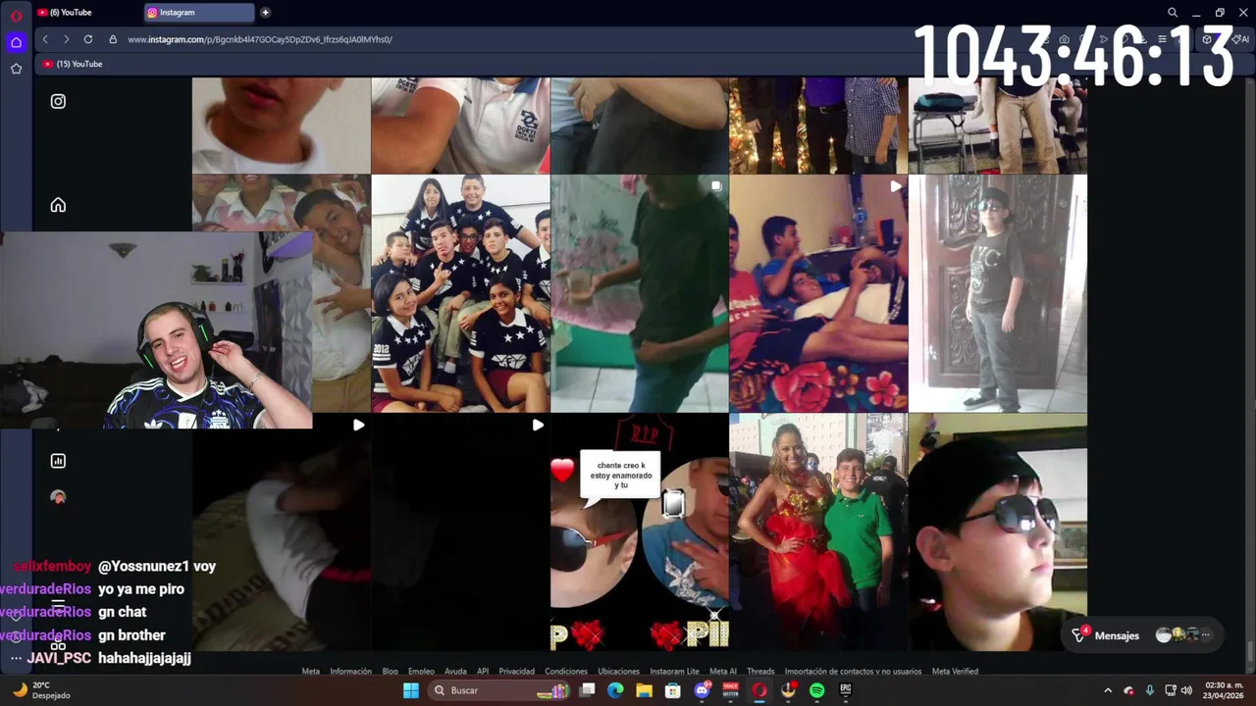Viewport: 1256px width, 706px height.
Task: Open the (15) YouTube bookmark
Action: click(73, 64)
